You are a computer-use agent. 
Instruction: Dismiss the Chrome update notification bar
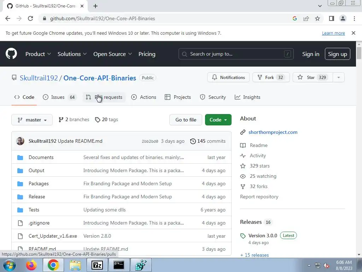[x=353, y=33]
